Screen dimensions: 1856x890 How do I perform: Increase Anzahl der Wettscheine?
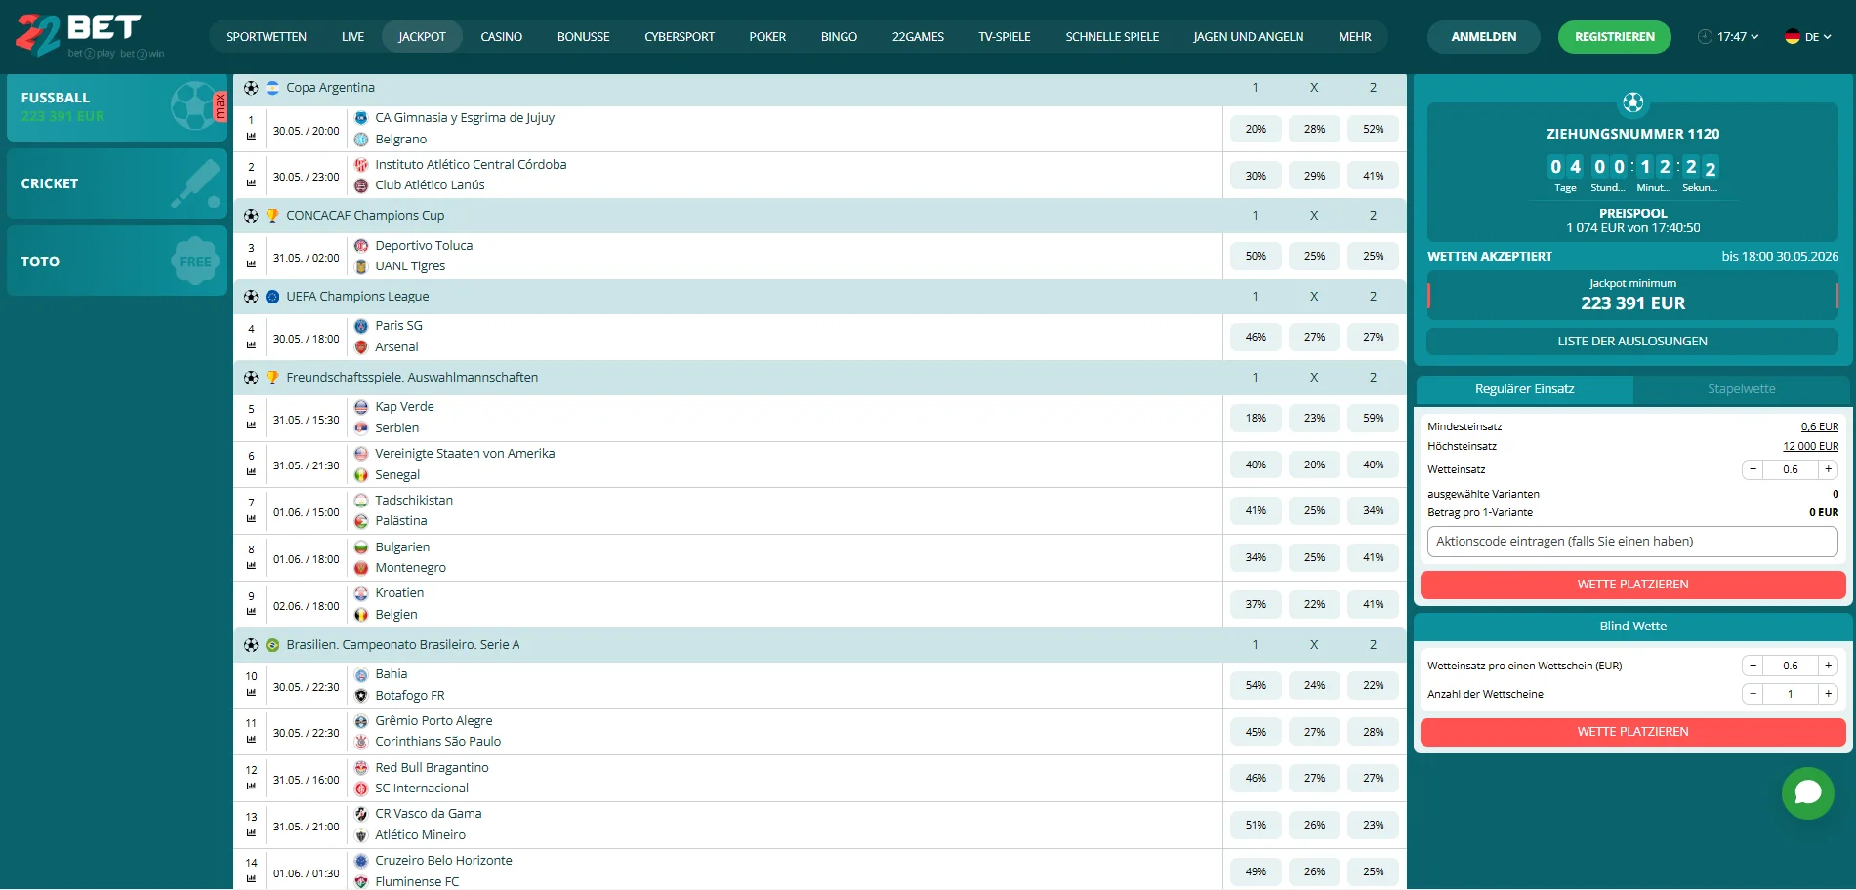click(x=1828, y=694)
